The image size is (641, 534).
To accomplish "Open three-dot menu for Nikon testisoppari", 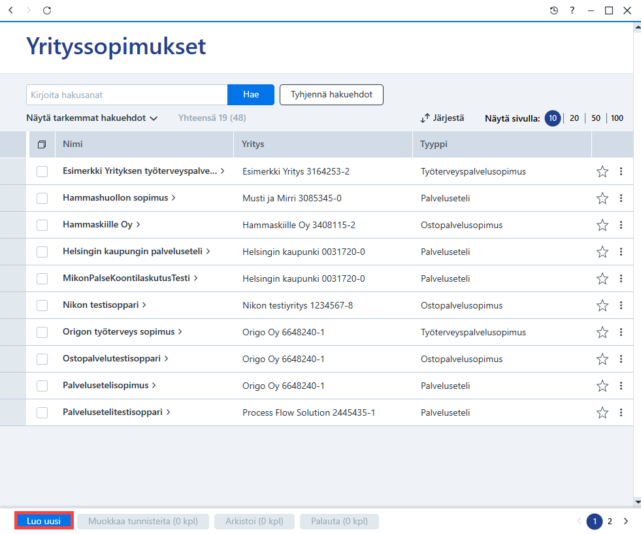I will click(x=621, y=305).
